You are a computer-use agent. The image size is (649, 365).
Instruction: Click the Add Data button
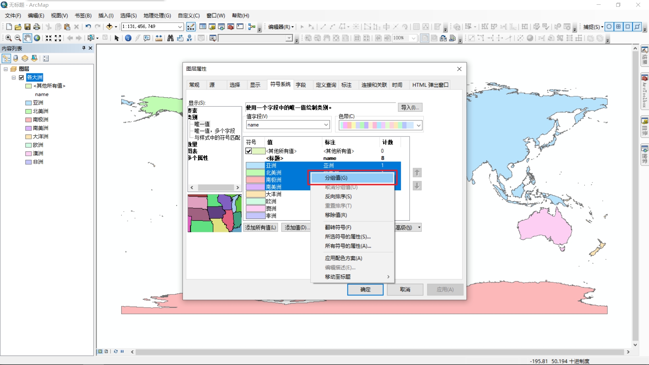pos(109,27)
